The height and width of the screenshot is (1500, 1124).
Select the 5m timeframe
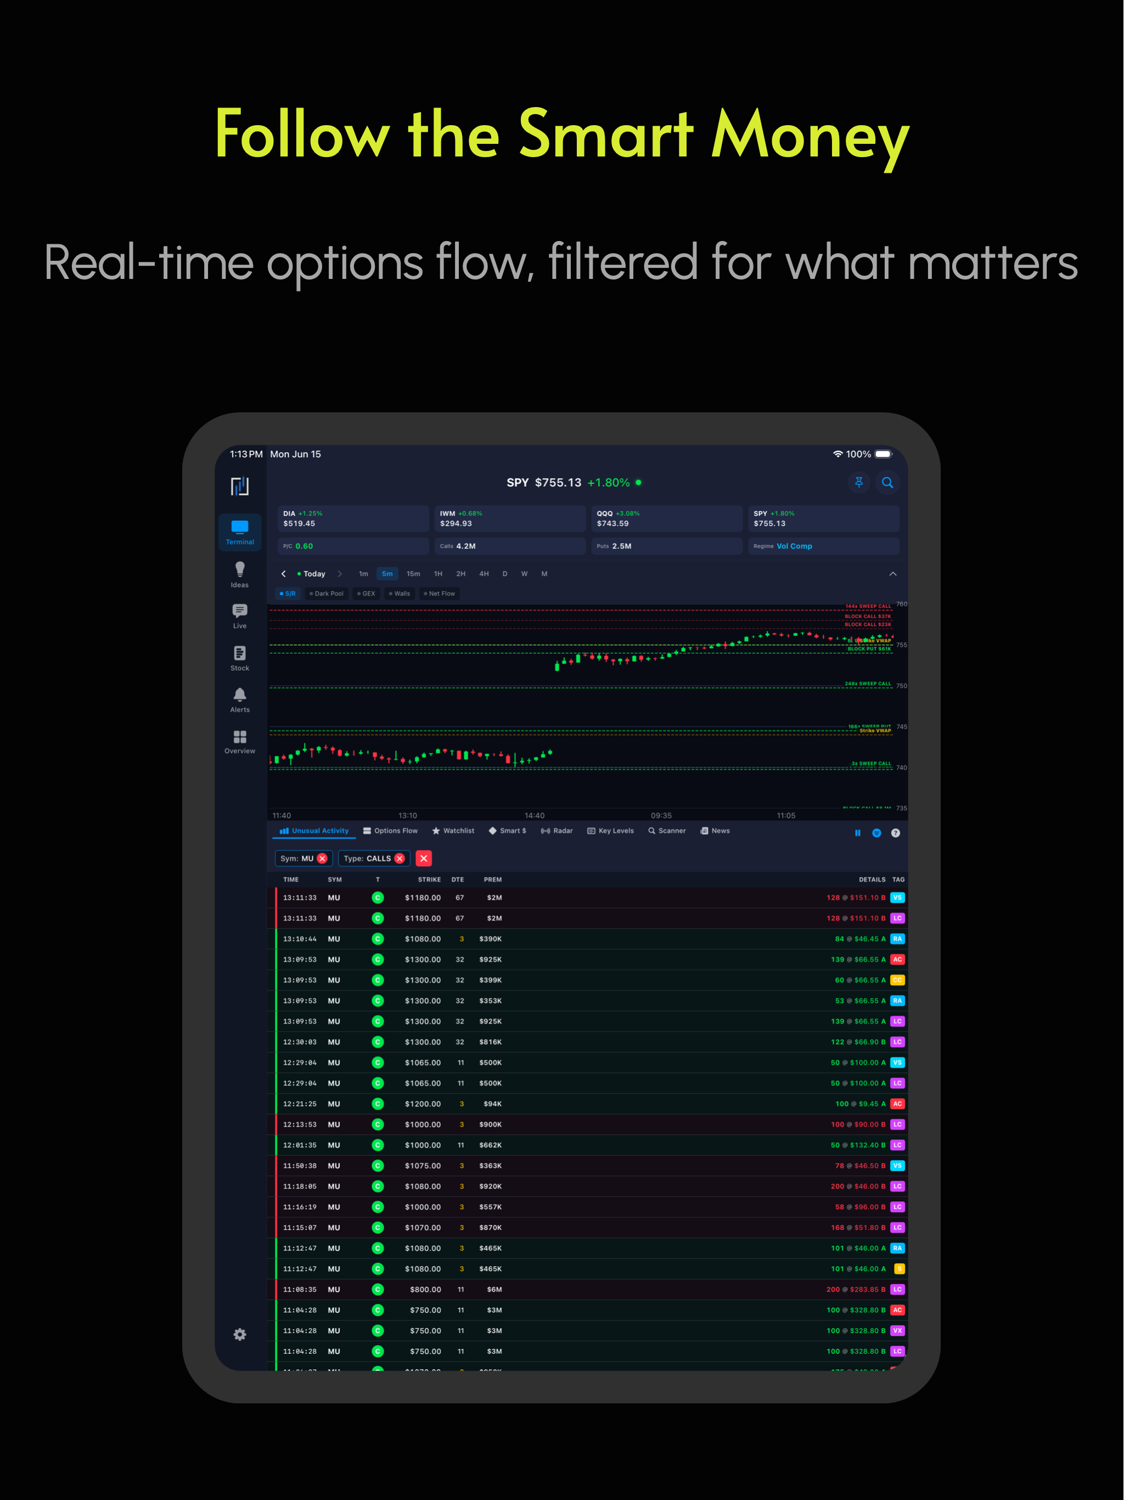tap(387, 574)
